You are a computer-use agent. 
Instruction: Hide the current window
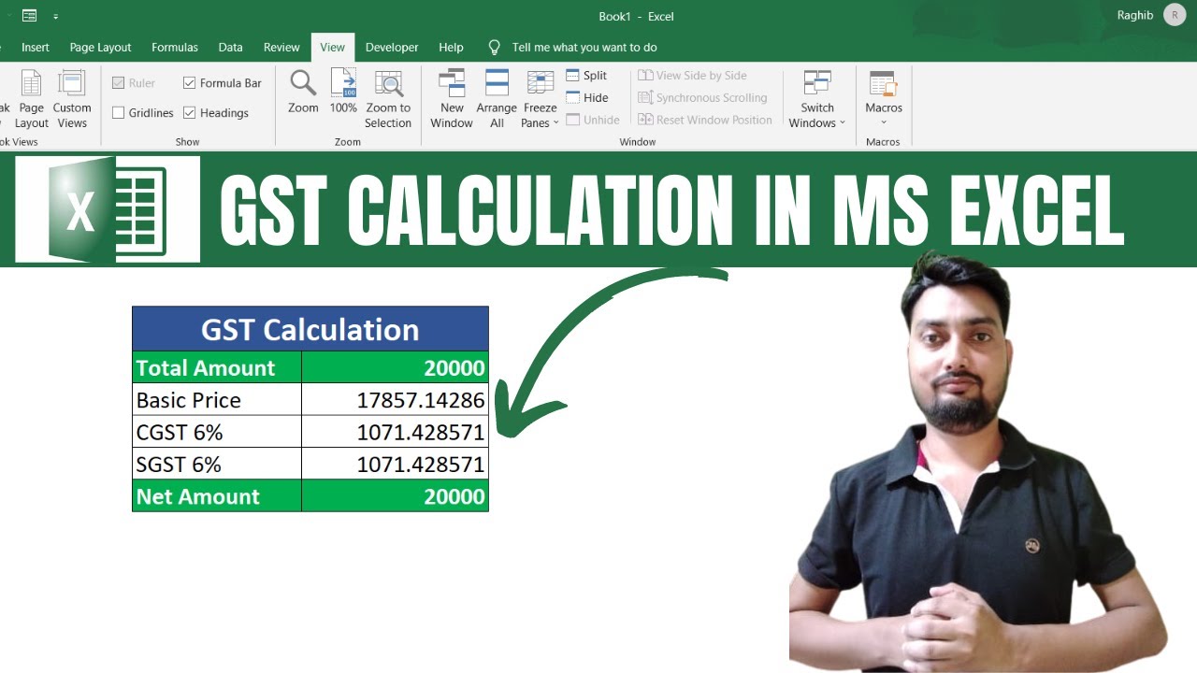tap(587, 98)
